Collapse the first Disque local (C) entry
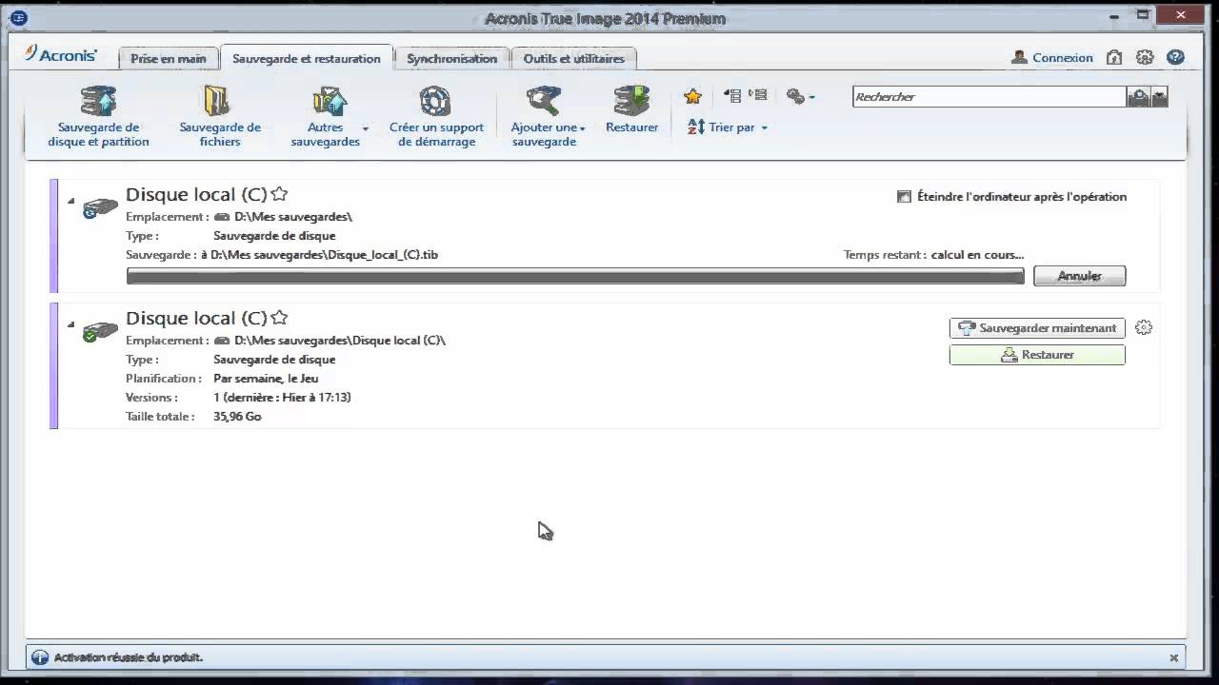This screenshot has width=1219, height=685. [x=71, y=201]
